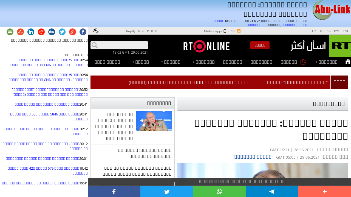This screenshot has height=197, width=351.
Task: Switch site language to ENG
Action: [346, 31]
